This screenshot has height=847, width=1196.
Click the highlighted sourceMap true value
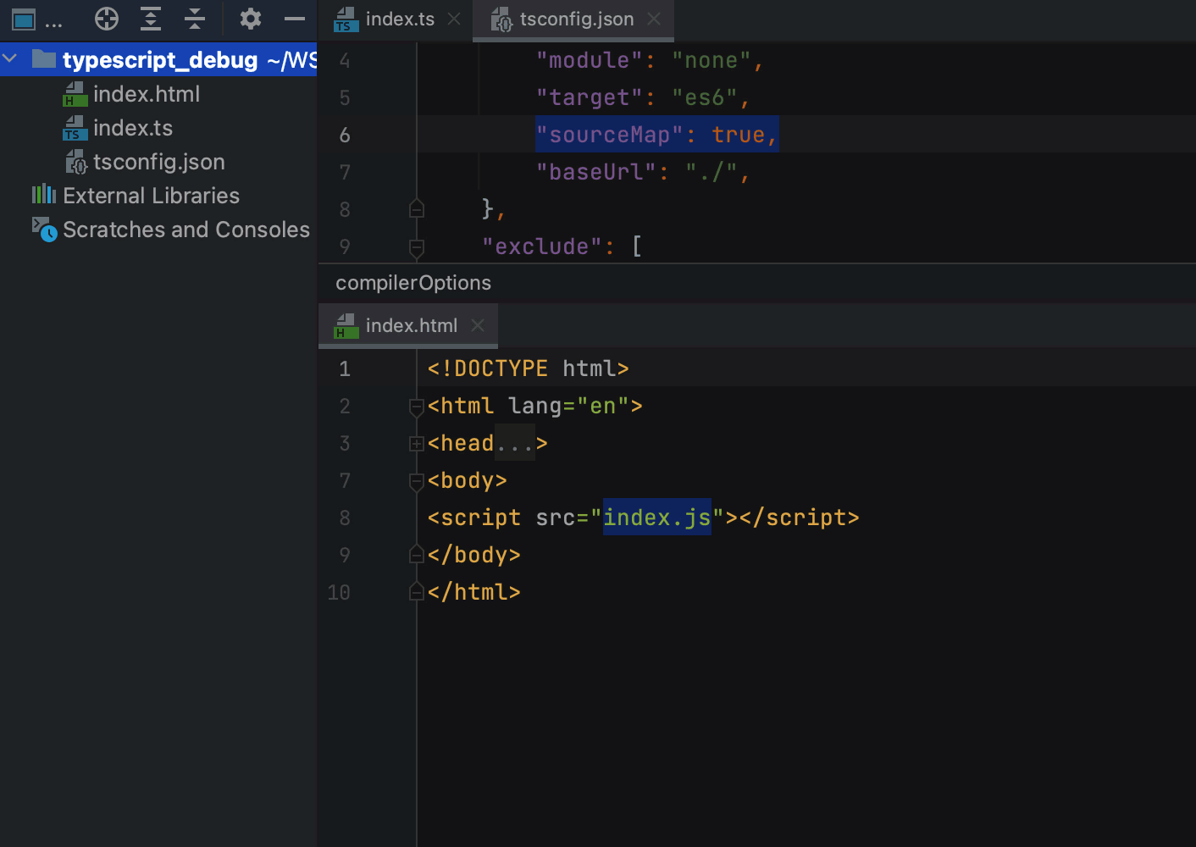click(x=656, y=134)
